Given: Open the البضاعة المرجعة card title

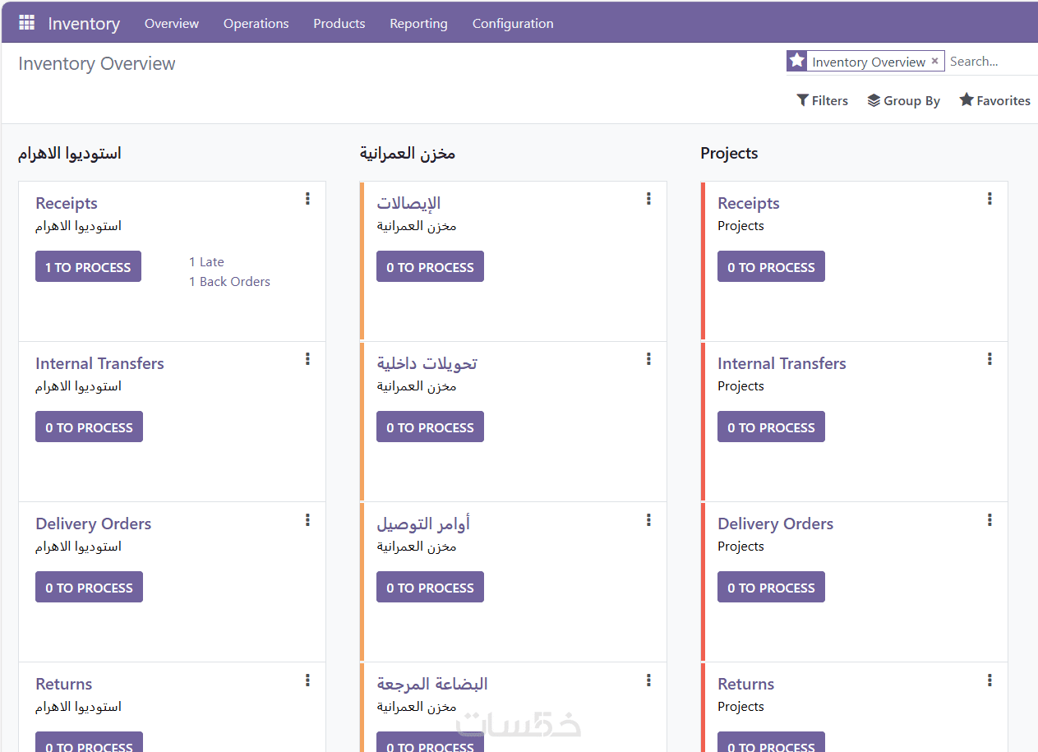Looking at the screenshot, I should (x=432, y=684).
